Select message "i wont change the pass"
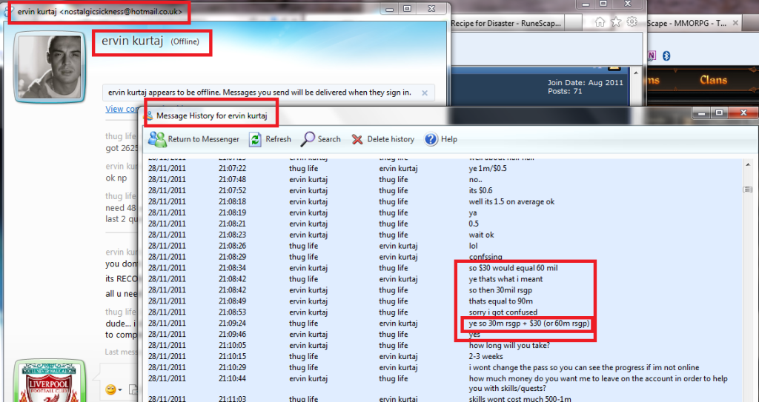Image resolution: width=759 pixels, height=402 pixels. [584, 368]
